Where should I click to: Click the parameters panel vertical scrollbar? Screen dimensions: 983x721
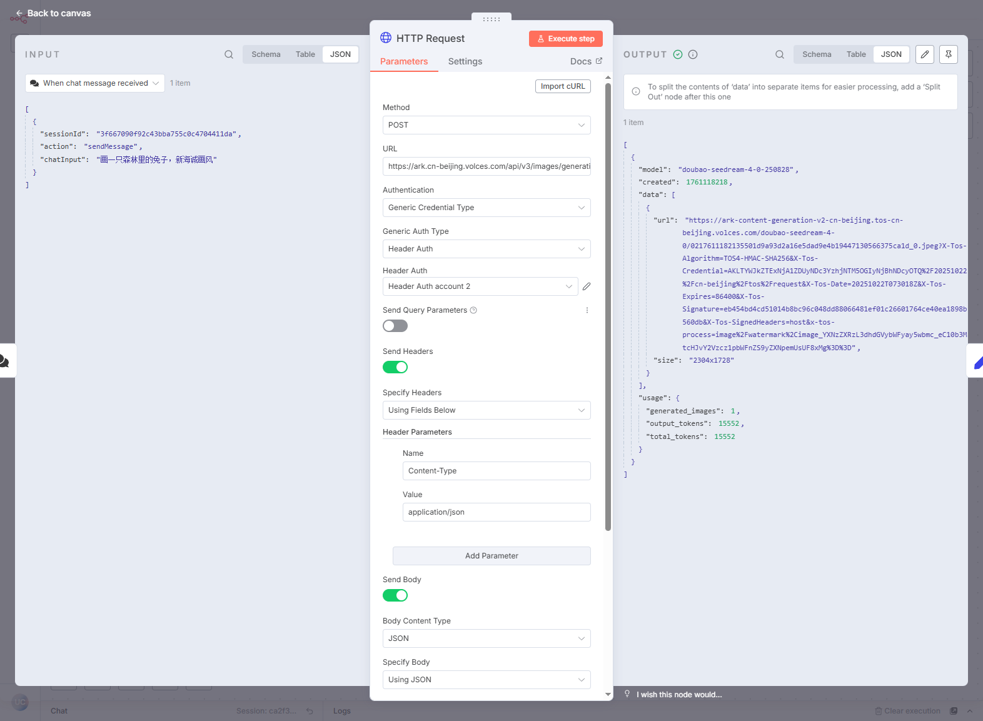tap(608, 306)
